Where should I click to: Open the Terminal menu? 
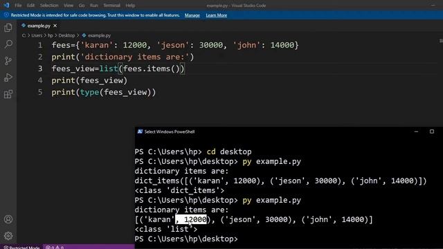[x=111, y=6]
